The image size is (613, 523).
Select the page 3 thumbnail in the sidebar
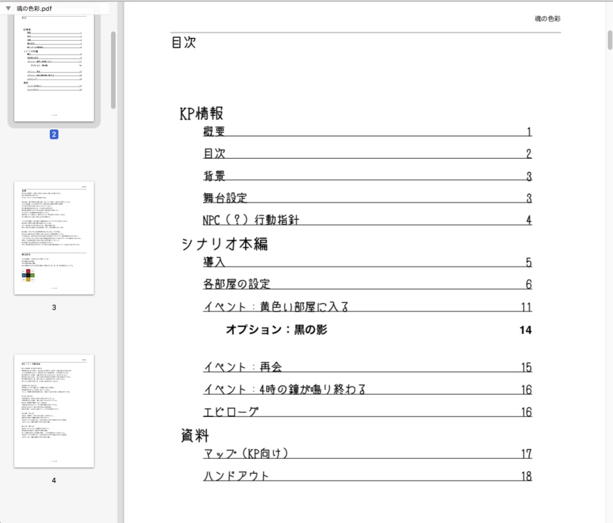tap(54, 237)
